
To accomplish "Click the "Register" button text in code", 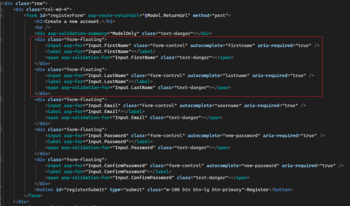I will coord(258,190).
